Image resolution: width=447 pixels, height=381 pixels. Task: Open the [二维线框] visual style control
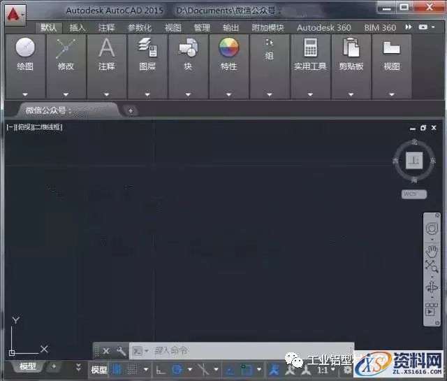click(x=48, y=127)
